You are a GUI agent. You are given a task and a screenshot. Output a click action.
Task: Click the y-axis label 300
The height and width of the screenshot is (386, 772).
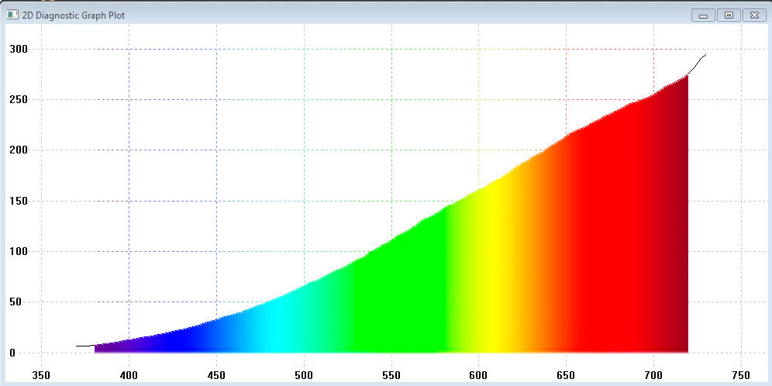(19, 50)
